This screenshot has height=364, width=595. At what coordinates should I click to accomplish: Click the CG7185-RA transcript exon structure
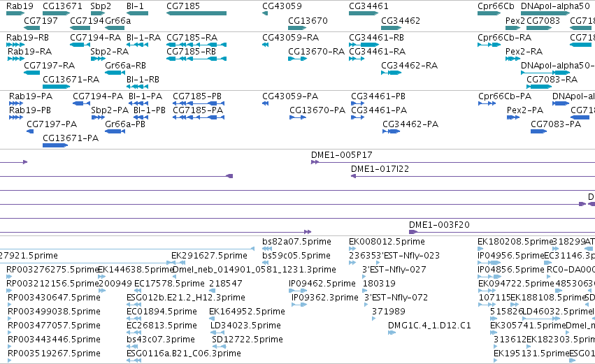coord(196,45)
